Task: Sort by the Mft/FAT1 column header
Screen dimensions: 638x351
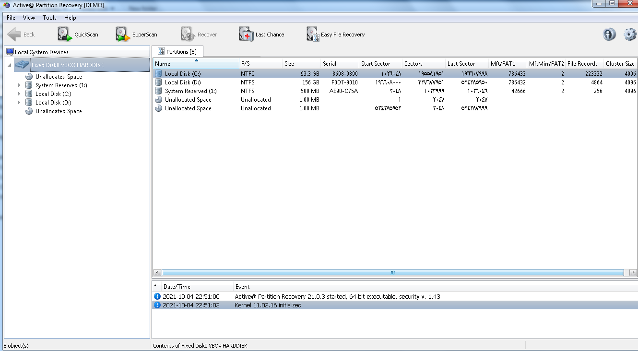Action: pyautogui.click(x=508, y=64)
